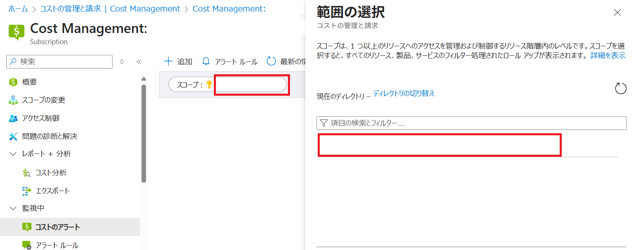
Task: Open the Cost Management: breadcrumb
Action: (x=229, y=9)
